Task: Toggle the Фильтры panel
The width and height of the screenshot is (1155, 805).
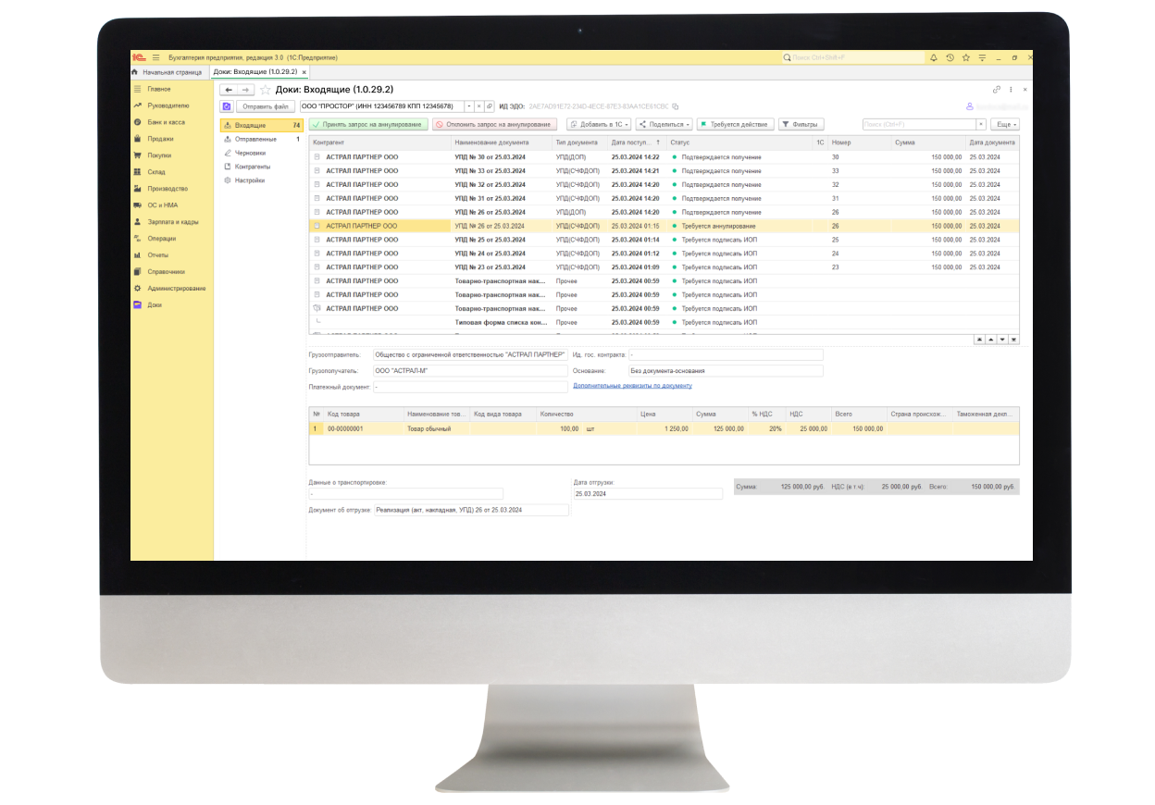Action: [801, 124]
